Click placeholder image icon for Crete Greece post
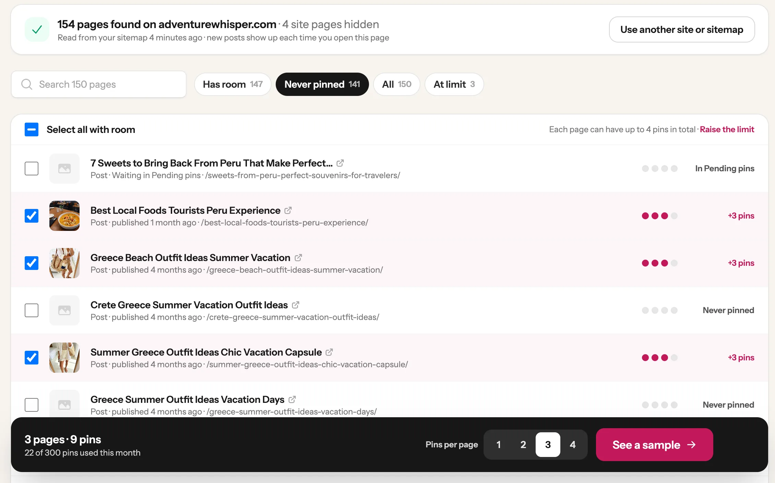 (64, 310)
